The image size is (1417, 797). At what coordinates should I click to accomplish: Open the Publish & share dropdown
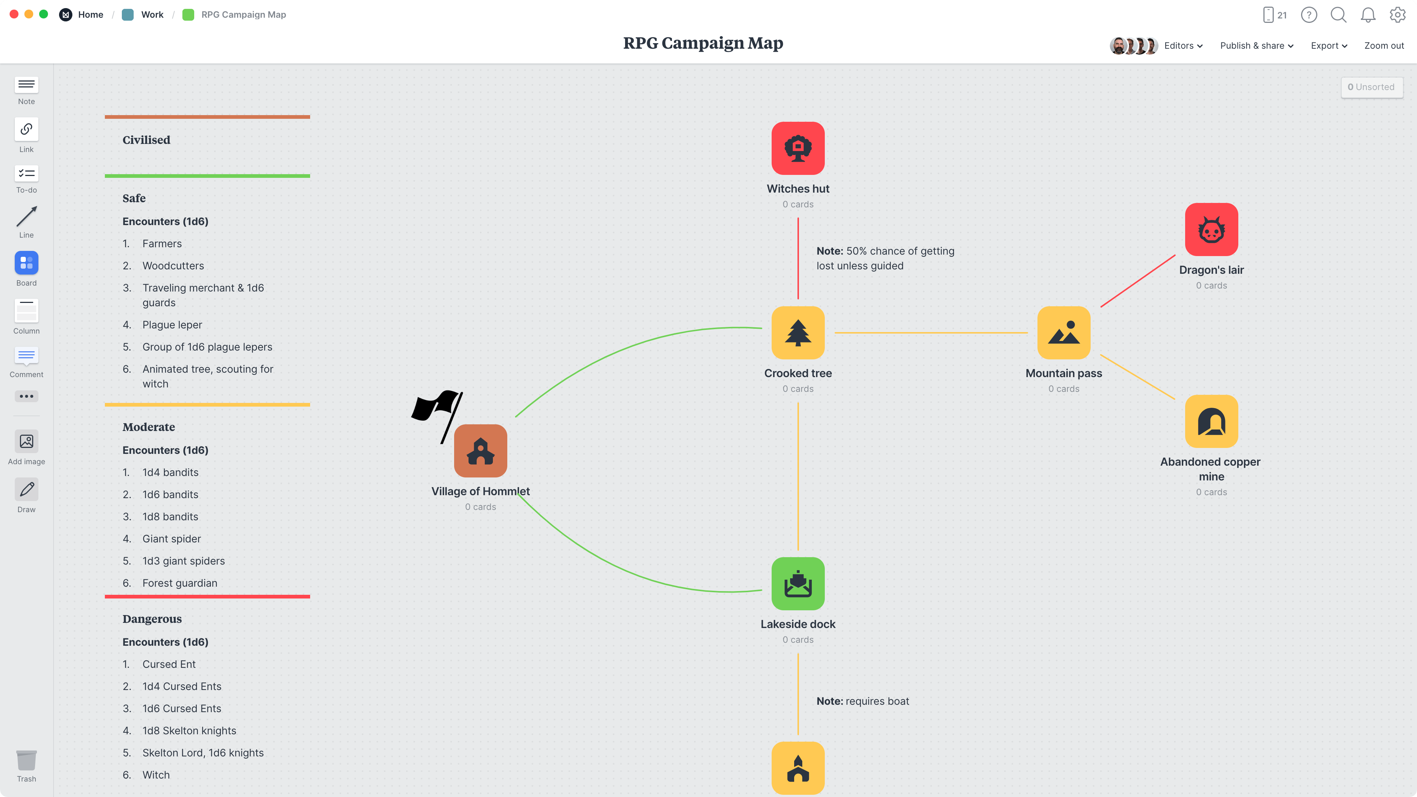pyautogui.click(x=1256, y=46)
